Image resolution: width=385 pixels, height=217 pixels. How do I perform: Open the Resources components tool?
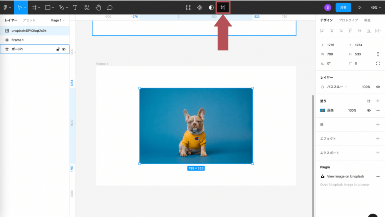coord(87,8)
